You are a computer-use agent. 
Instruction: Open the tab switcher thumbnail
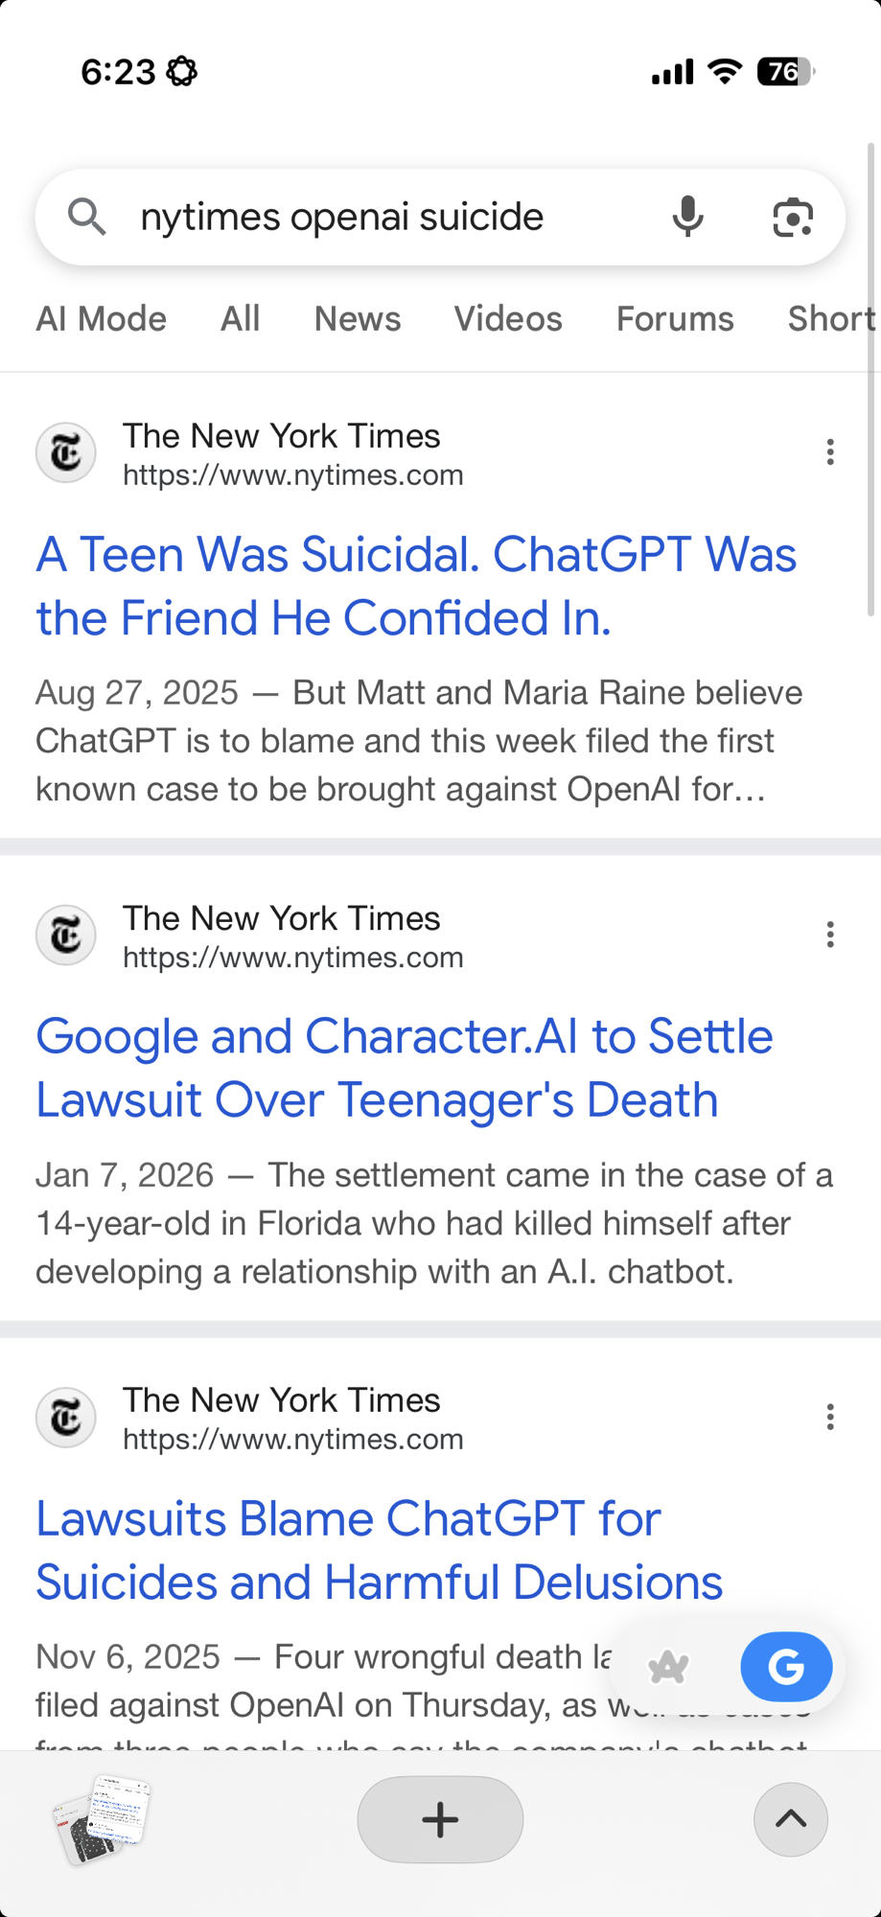102,1818
